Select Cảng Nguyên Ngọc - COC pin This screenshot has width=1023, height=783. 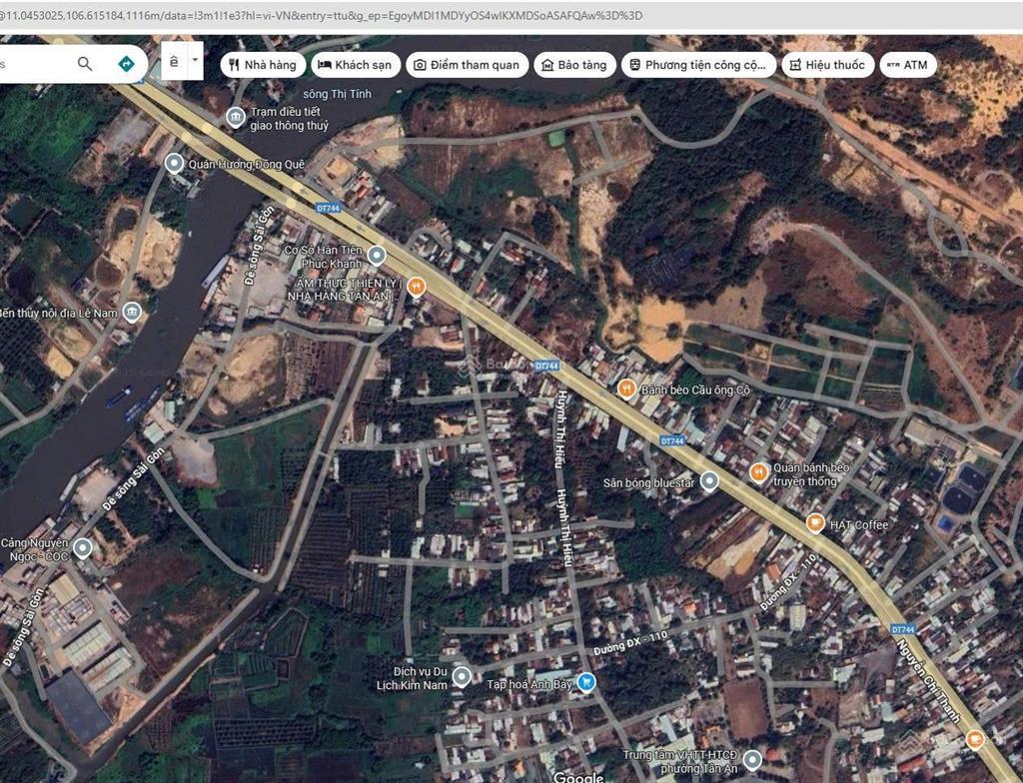(82, 548)
